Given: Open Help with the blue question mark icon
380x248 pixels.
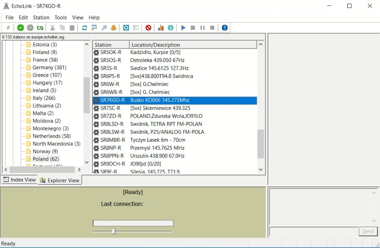Looking at the screenshot, I should click(225, 28).
